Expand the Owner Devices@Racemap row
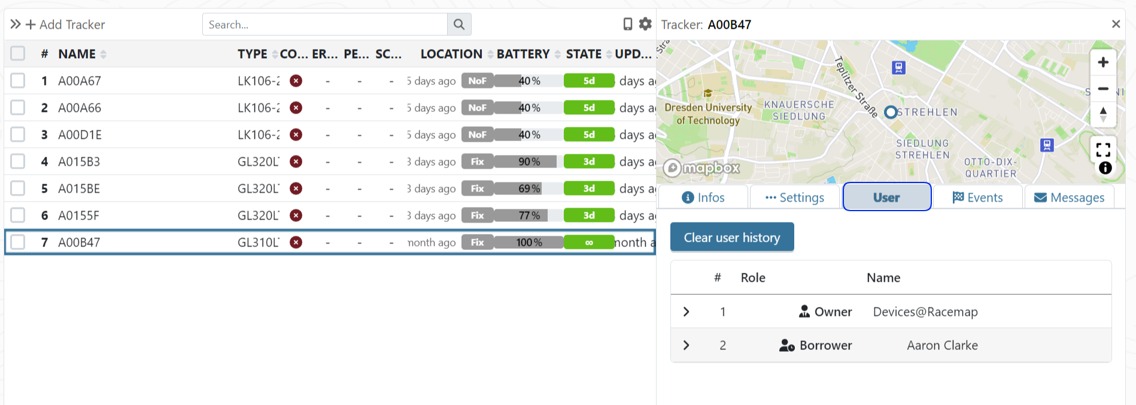Image resolution: width=1136 pixels, height=405 pixels. pos(687,312)
